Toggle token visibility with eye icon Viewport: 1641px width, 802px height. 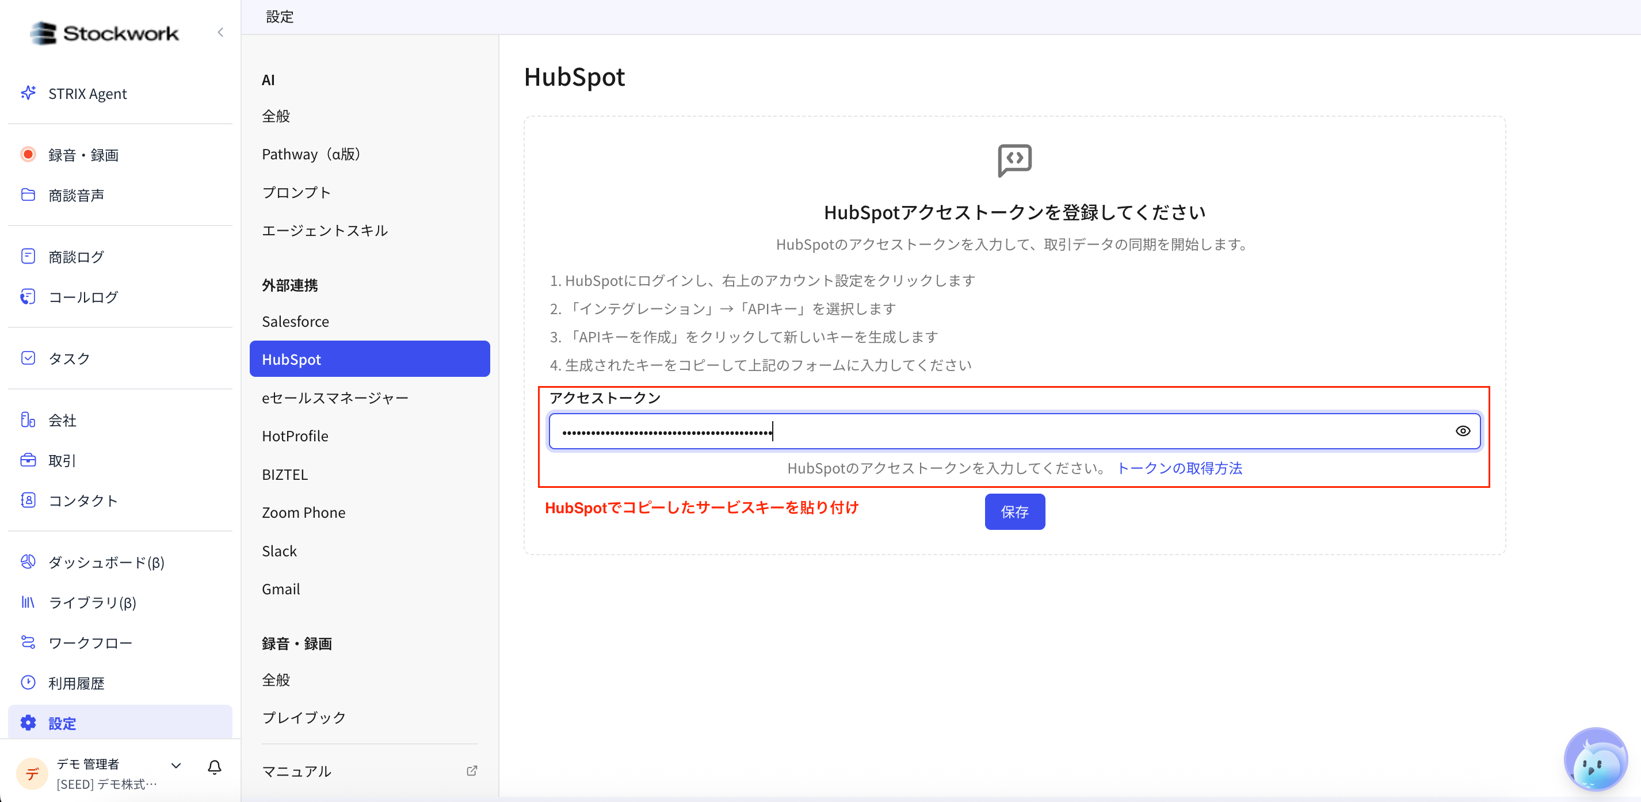coord(1463,430)
